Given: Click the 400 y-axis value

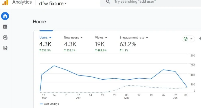Looking at the screenshot, I should point(193,75).
